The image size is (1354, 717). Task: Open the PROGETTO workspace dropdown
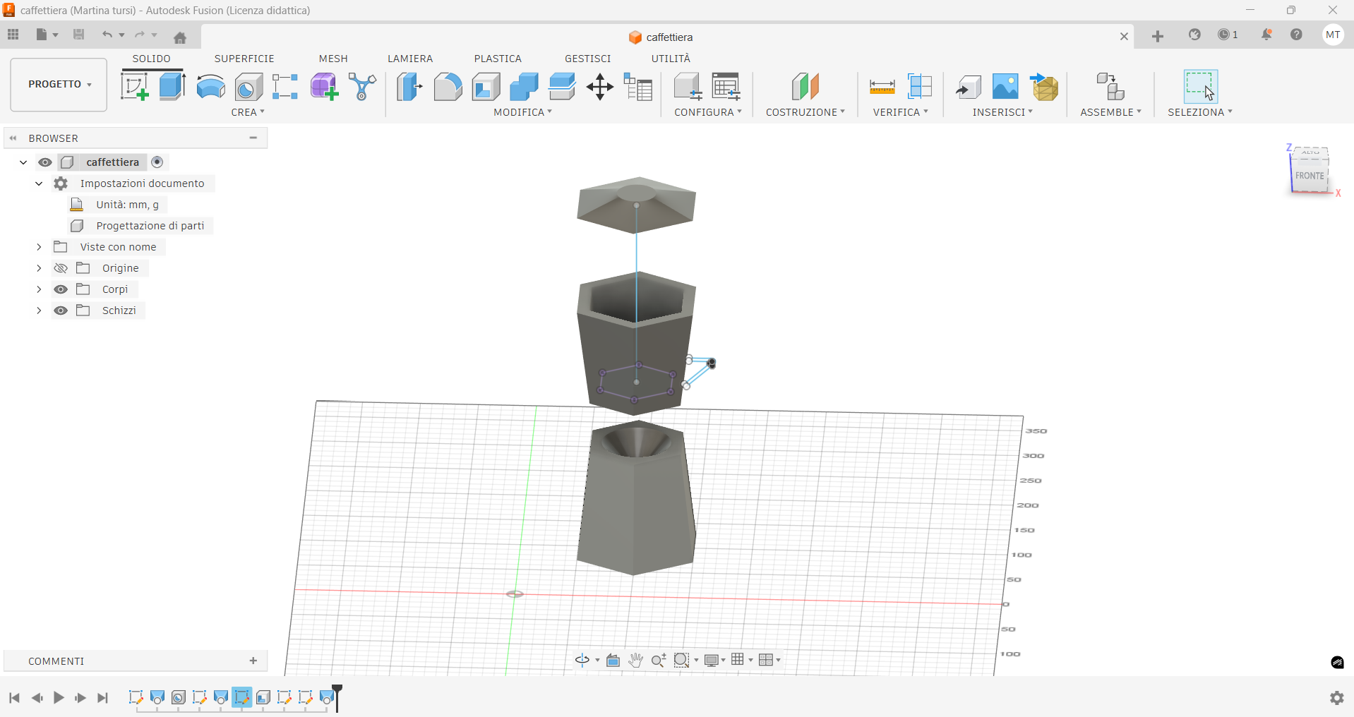coord(59,84)
